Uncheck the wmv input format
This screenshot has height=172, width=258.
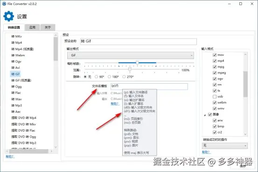point(215,108)
